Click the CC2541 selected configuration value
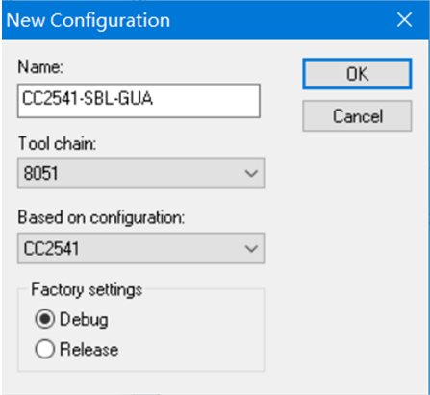This screenshot has height=395, width=430. click(x=51, y=249)
